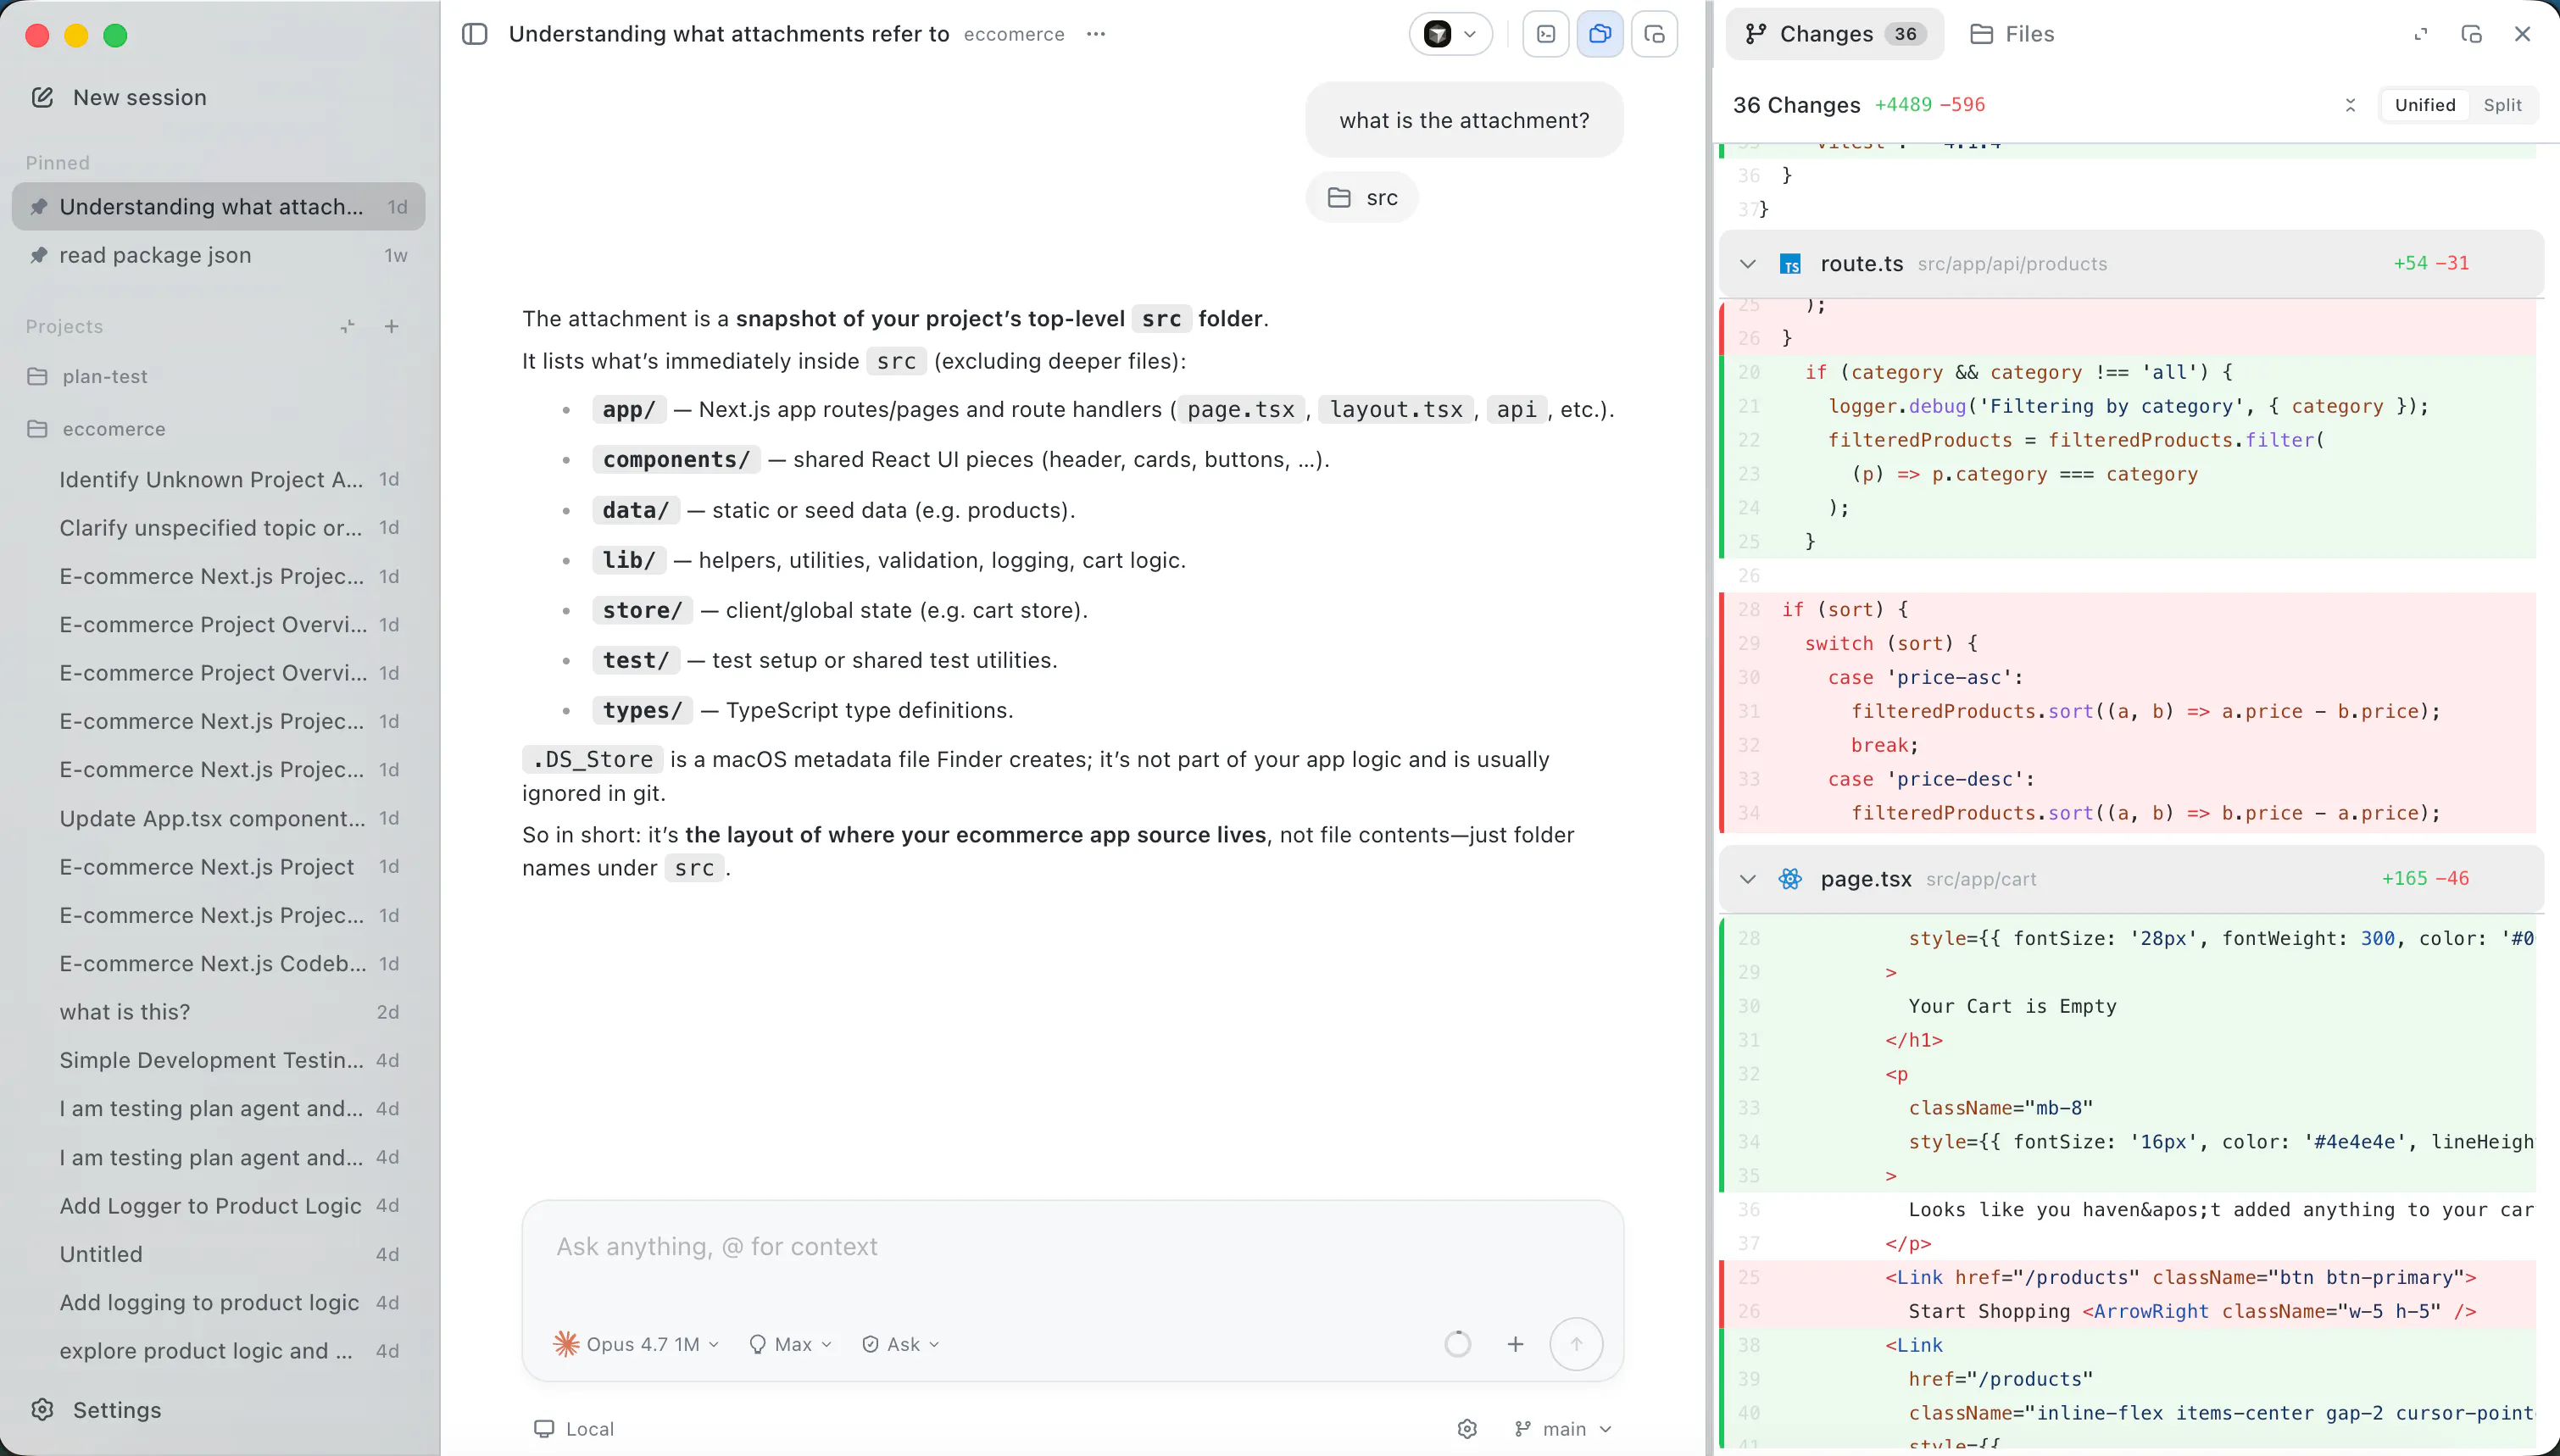The image size is (2560, 1456).
Task: Switch to the Files tab
Action: coord(2012,34)
